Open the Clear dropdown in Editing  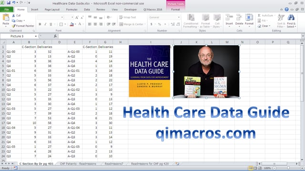coord(264,26)
